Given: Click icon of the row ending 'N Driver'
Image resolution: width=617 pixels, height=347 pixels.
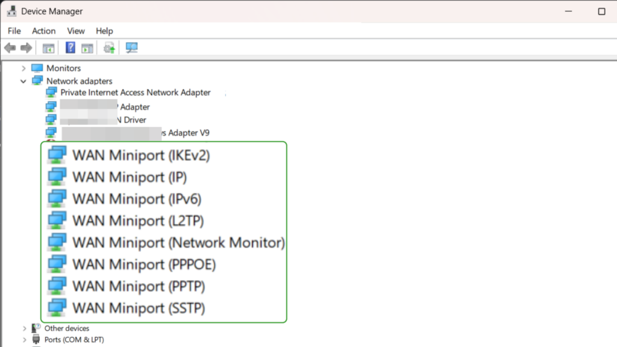Looking at the screenshot, I should pos(51,120).
